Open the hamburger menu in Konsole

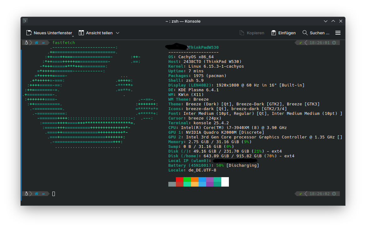(x=338, y=33)
